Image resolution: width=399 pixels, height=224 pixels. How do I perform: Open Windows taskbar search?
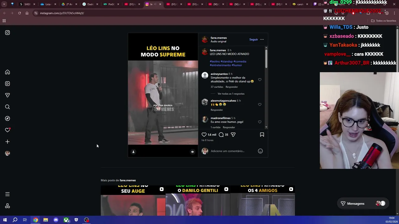click(15, 220)
